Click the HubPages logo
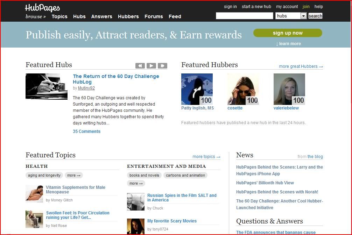Screen dimensions: 352x235 click(42, 8)
